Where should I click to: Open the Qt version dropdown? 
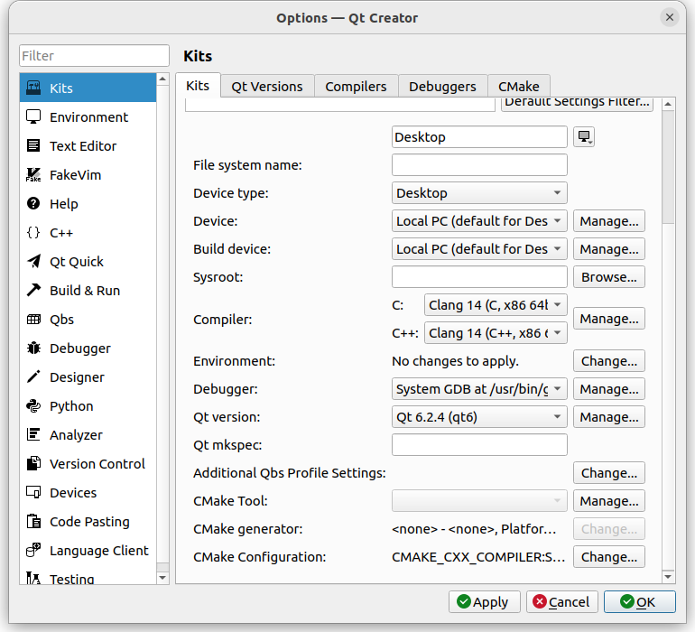coord(479,417)
